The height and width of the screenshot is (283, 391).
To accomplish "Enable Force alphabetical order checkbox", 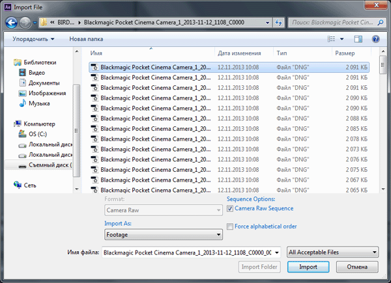I will pos(230,226).
